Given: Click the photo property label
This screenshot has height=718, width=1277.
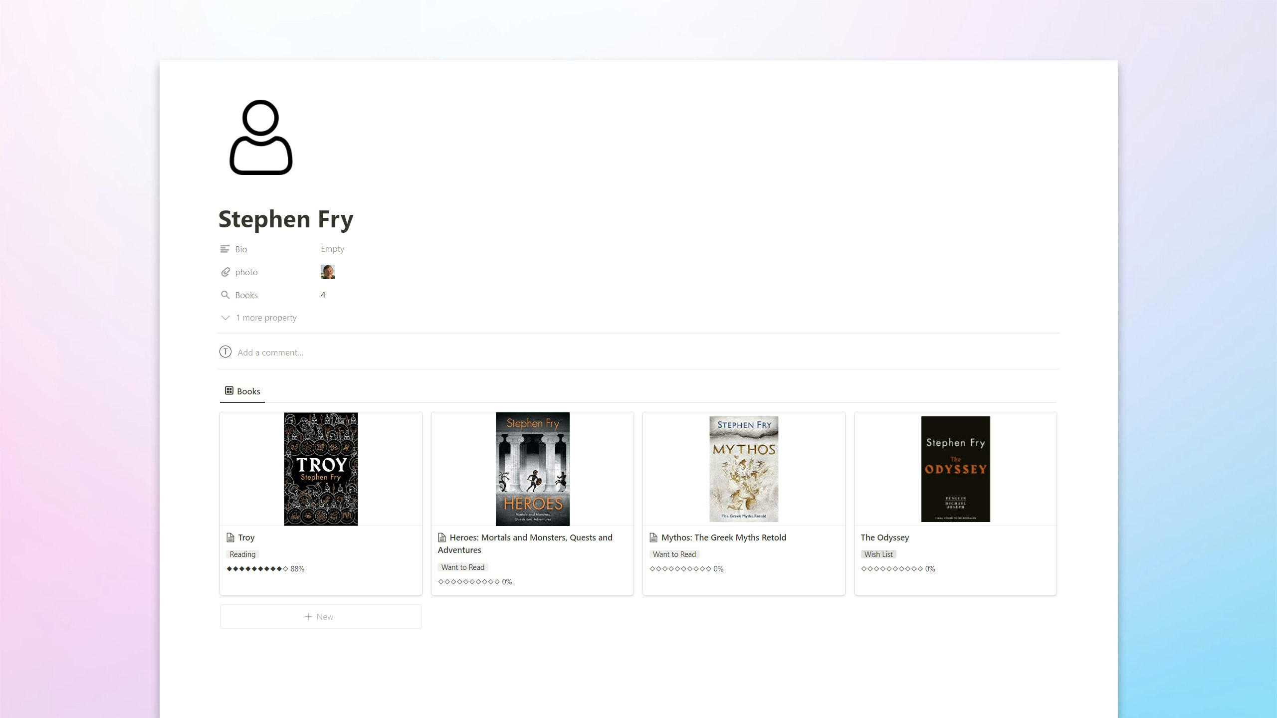Looking at the screenshot, I should (246, 272).
